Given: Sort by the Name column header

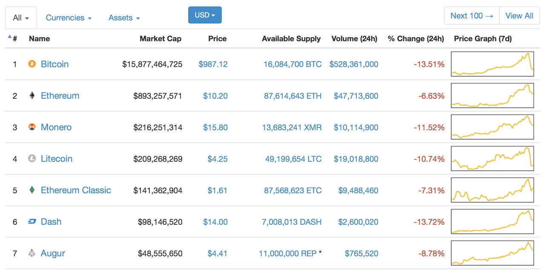Looking at the screenshot, I should [39, 39].
